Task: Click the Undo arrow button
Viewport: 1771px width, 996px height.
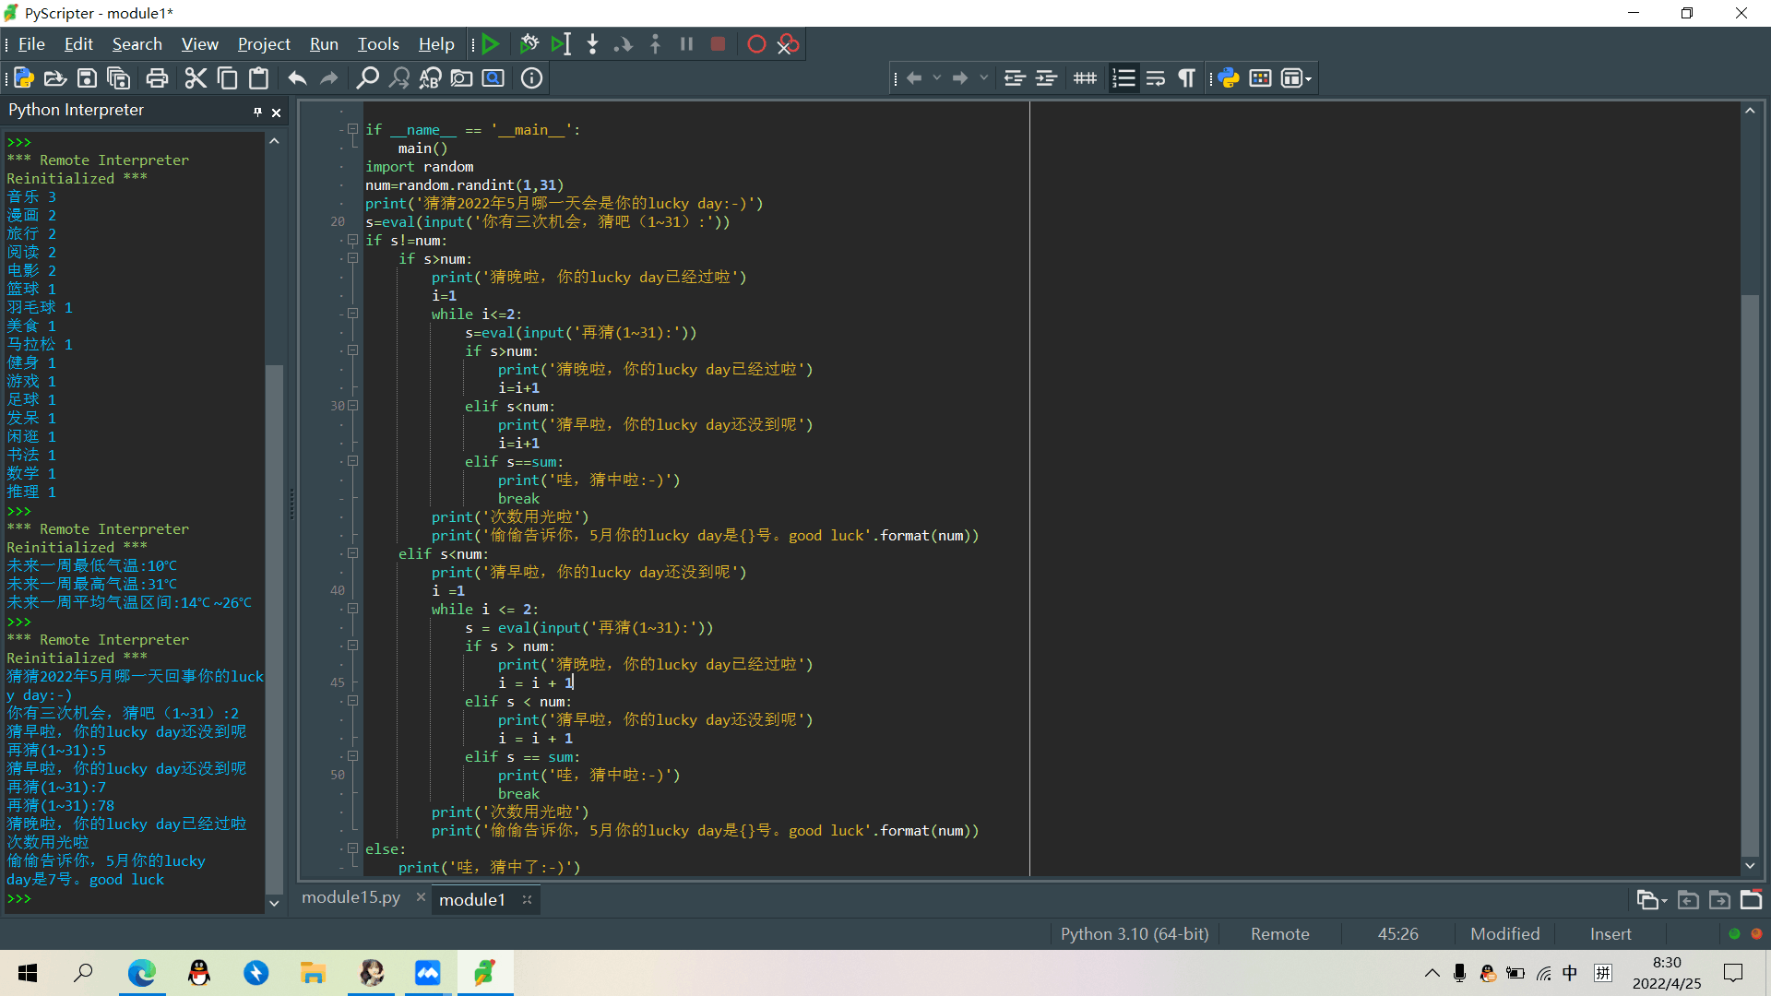Action: (x=297, y=78)
